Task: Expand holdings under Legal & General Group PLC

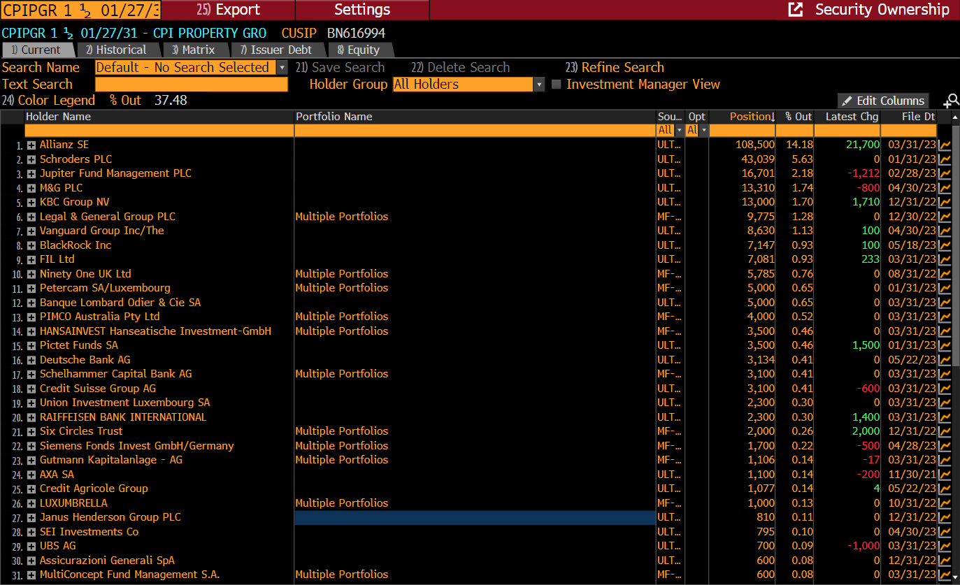Action: coord(31,217)
